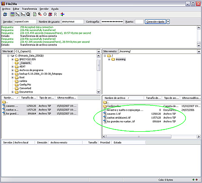Click the local casares TIF file icon

tap(4, 106)
